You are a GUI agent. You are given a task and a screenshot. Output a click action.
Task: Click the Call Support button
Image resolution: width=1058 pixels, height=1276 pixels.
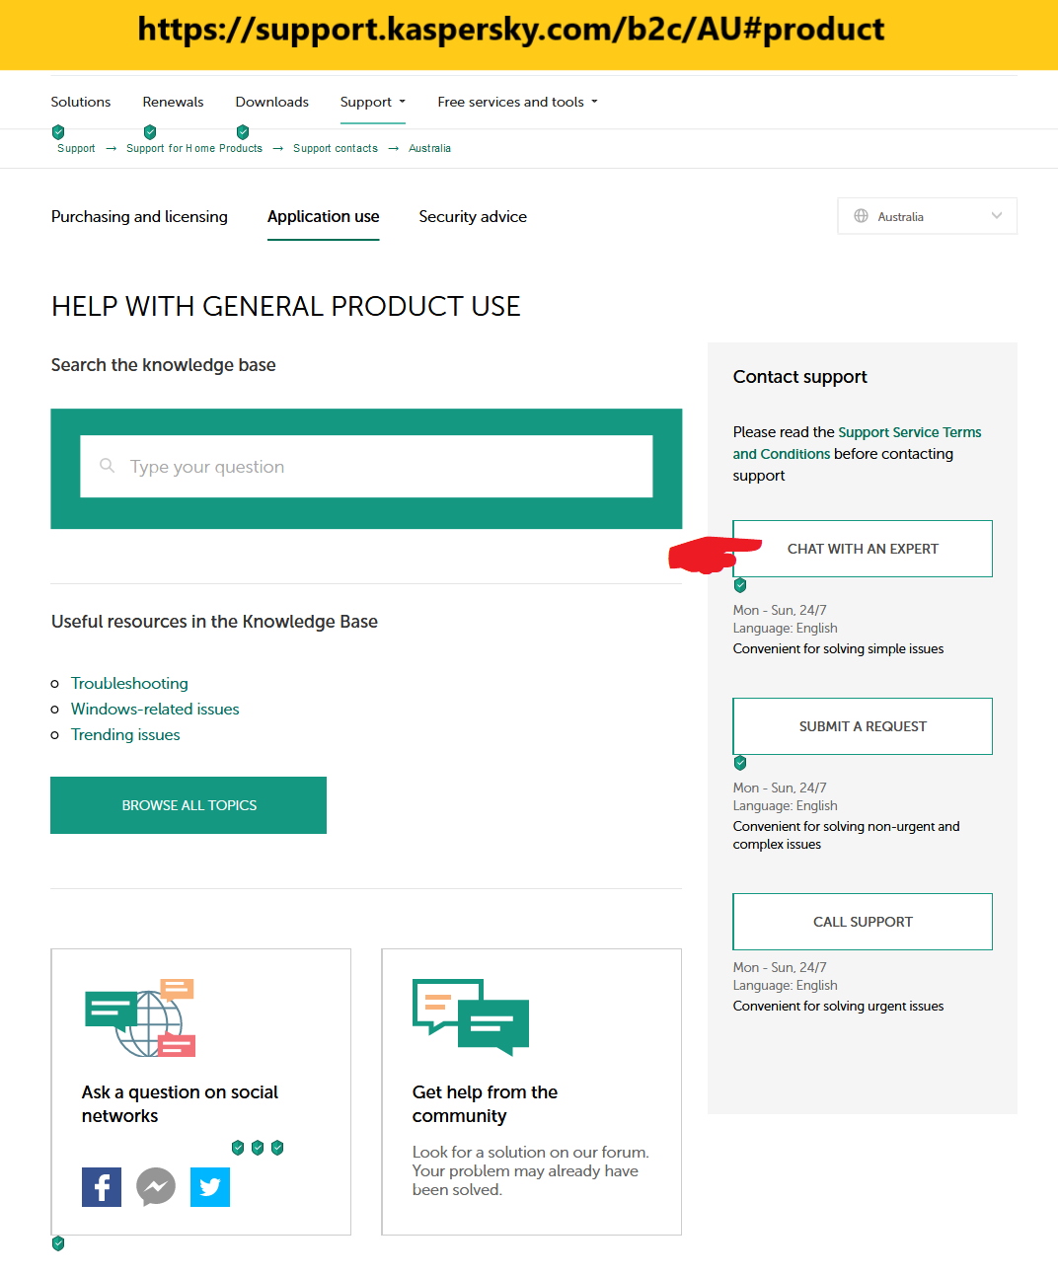click(863, 922)
